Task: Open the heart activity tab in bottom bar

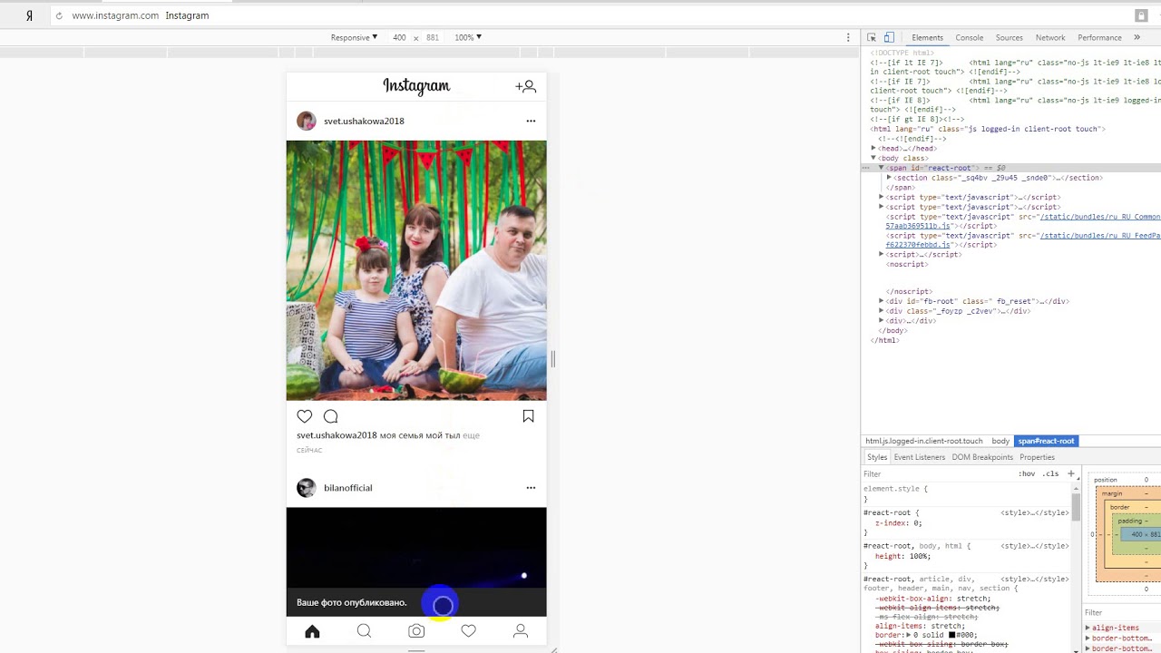Action: pyautogui.click(x=468, y=631)
